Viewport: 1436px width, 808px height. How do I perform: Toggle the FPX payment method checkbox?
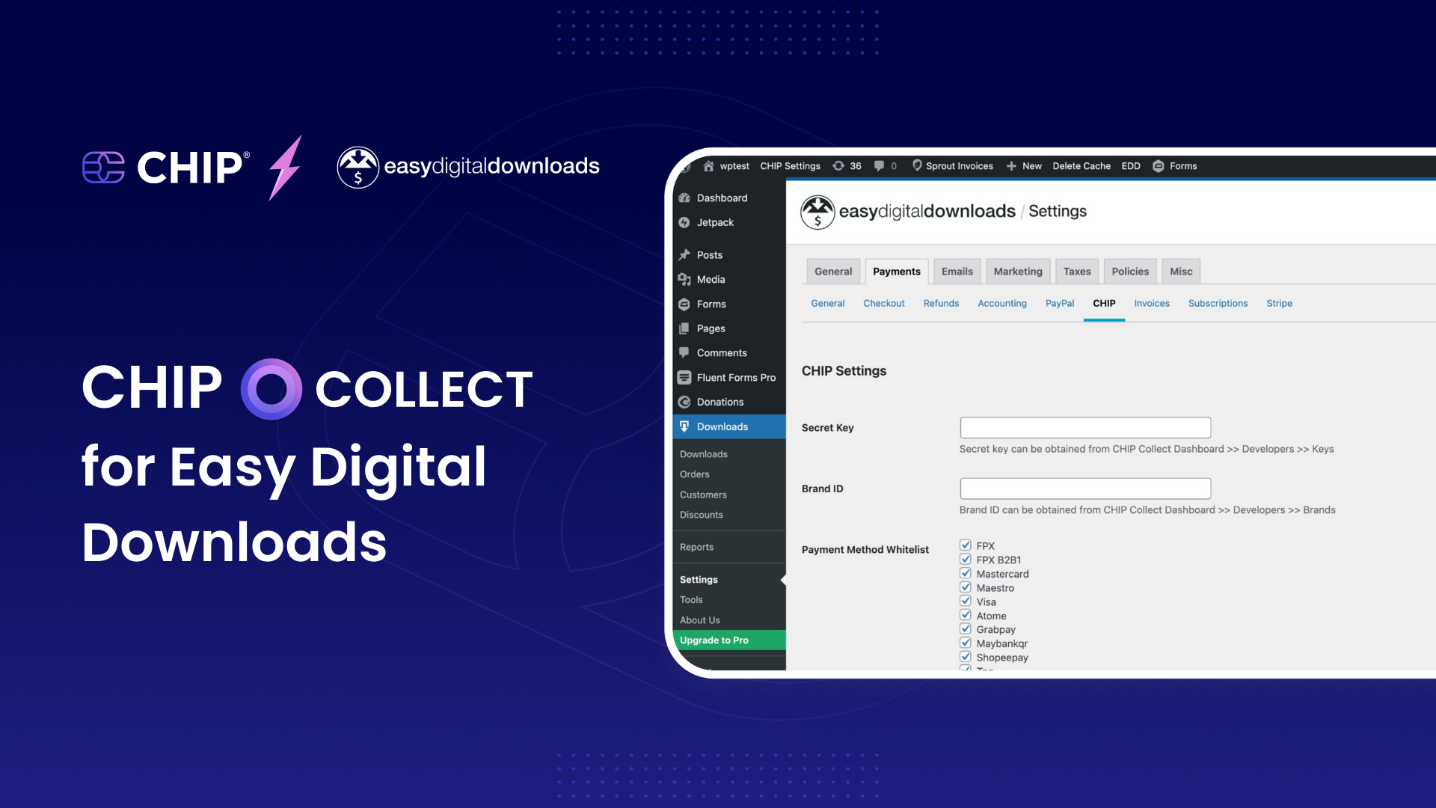pyautogui.click(x=966, y=545)
